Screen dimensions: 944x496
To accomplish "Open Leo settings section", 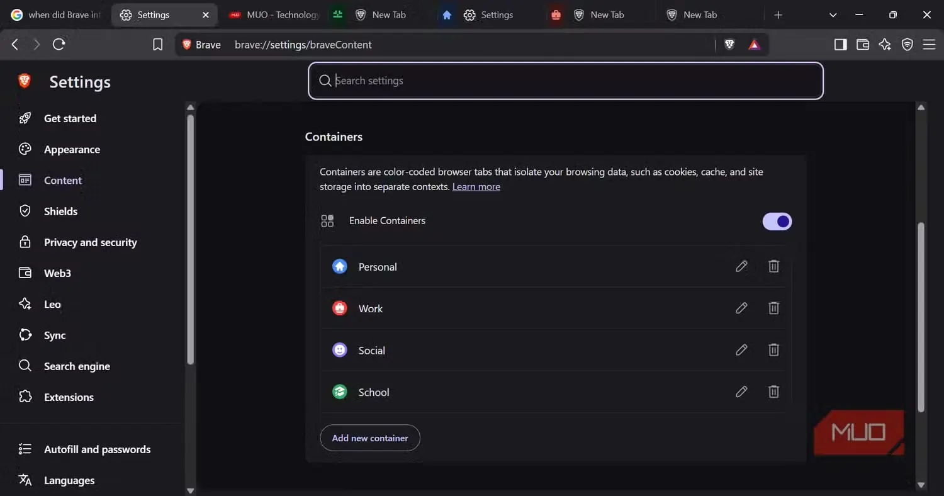I will pos(52,304).
